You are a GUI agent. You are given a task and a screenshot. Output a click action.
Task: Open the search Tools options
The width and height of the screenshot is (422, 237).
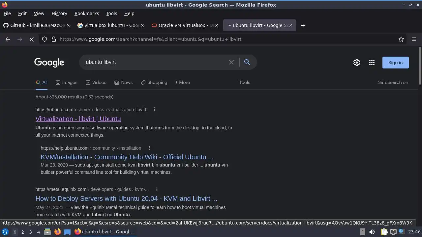245,82
